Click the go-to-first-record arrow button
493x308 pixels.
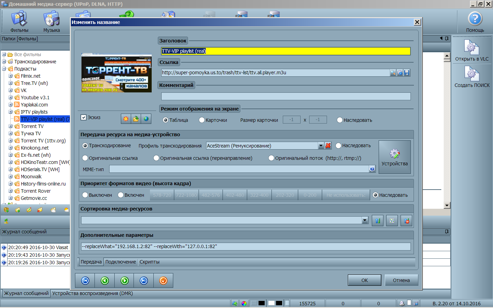pyautogui.click(x=85, y=281)
